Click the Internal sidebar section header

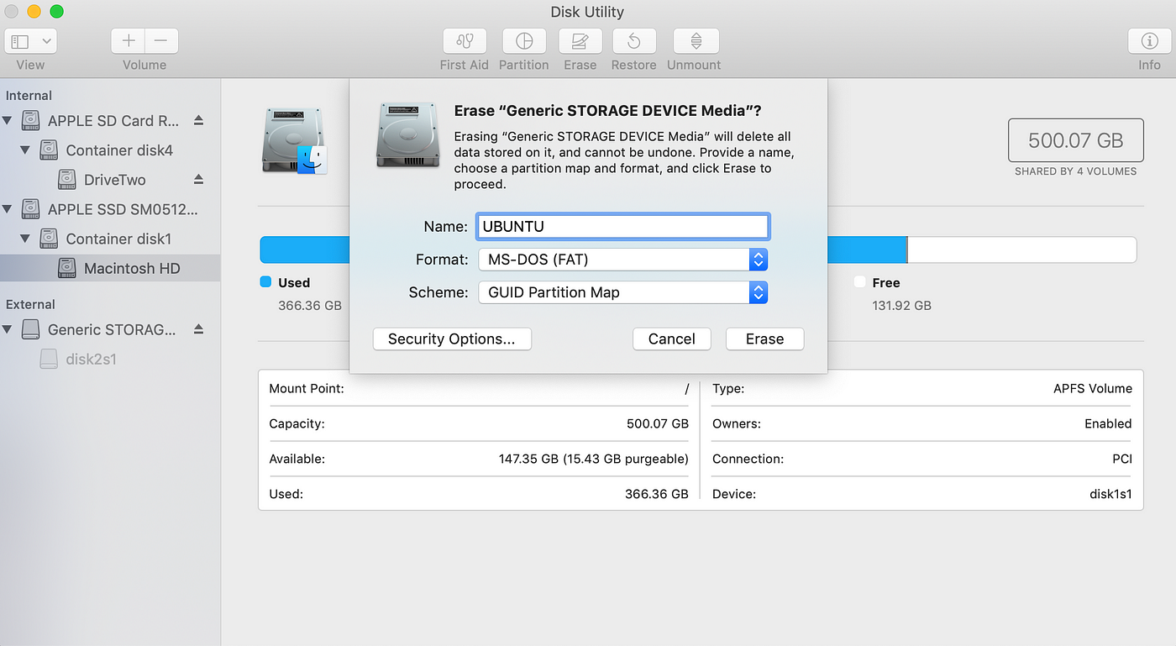[29, 96]
